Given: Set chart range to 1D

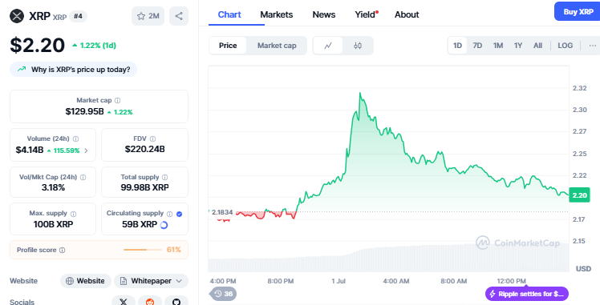Looking at the screenshot, I should [x=457, y=46].
